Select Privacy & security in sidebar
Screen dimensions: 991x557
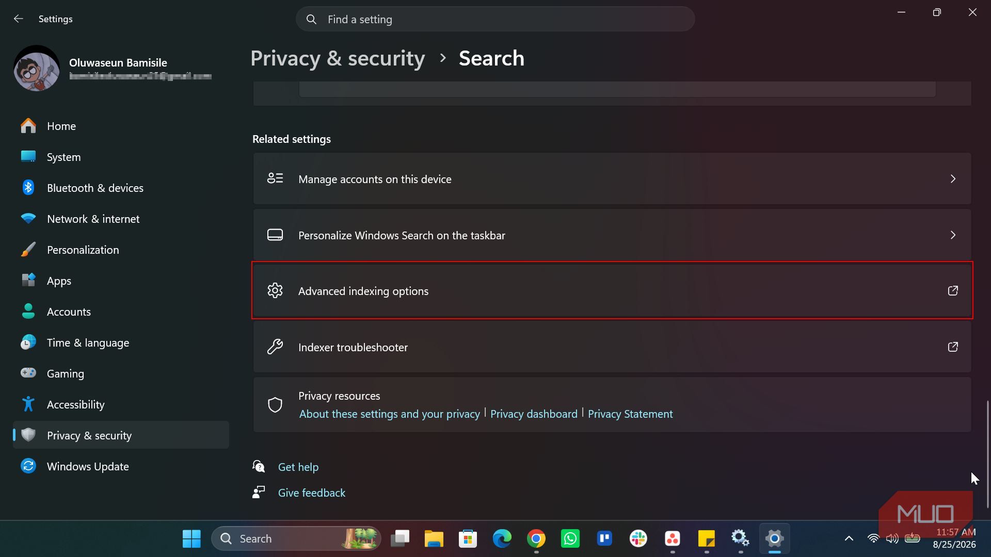[x=121, y=435]
